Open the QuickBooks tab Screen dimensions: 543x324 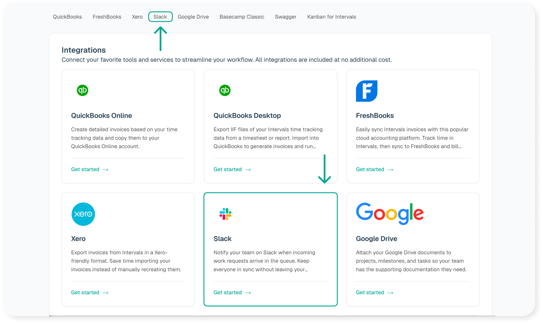[x=67, y=17]
